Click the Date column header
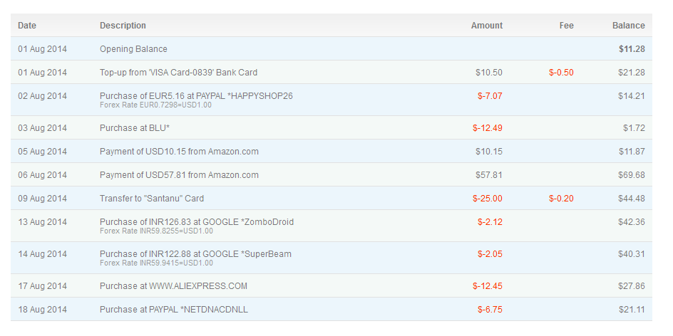Screen dimensions: 673x336 tap(27, 26)
